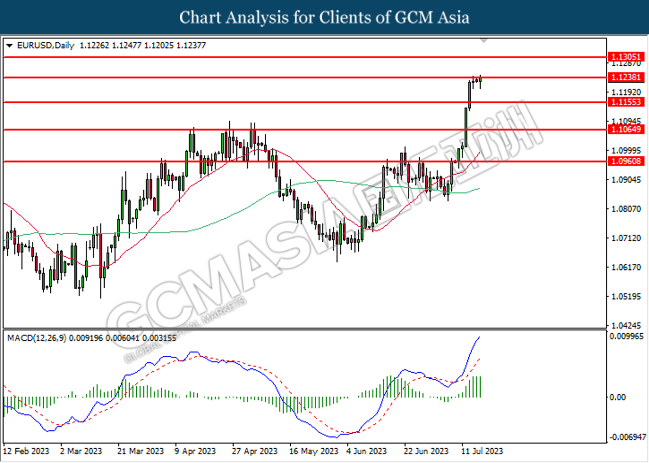Viewport: 649px width, 463px height.
Task: Select the 11 Jul 2023 date label
Action: coord(482,451)
